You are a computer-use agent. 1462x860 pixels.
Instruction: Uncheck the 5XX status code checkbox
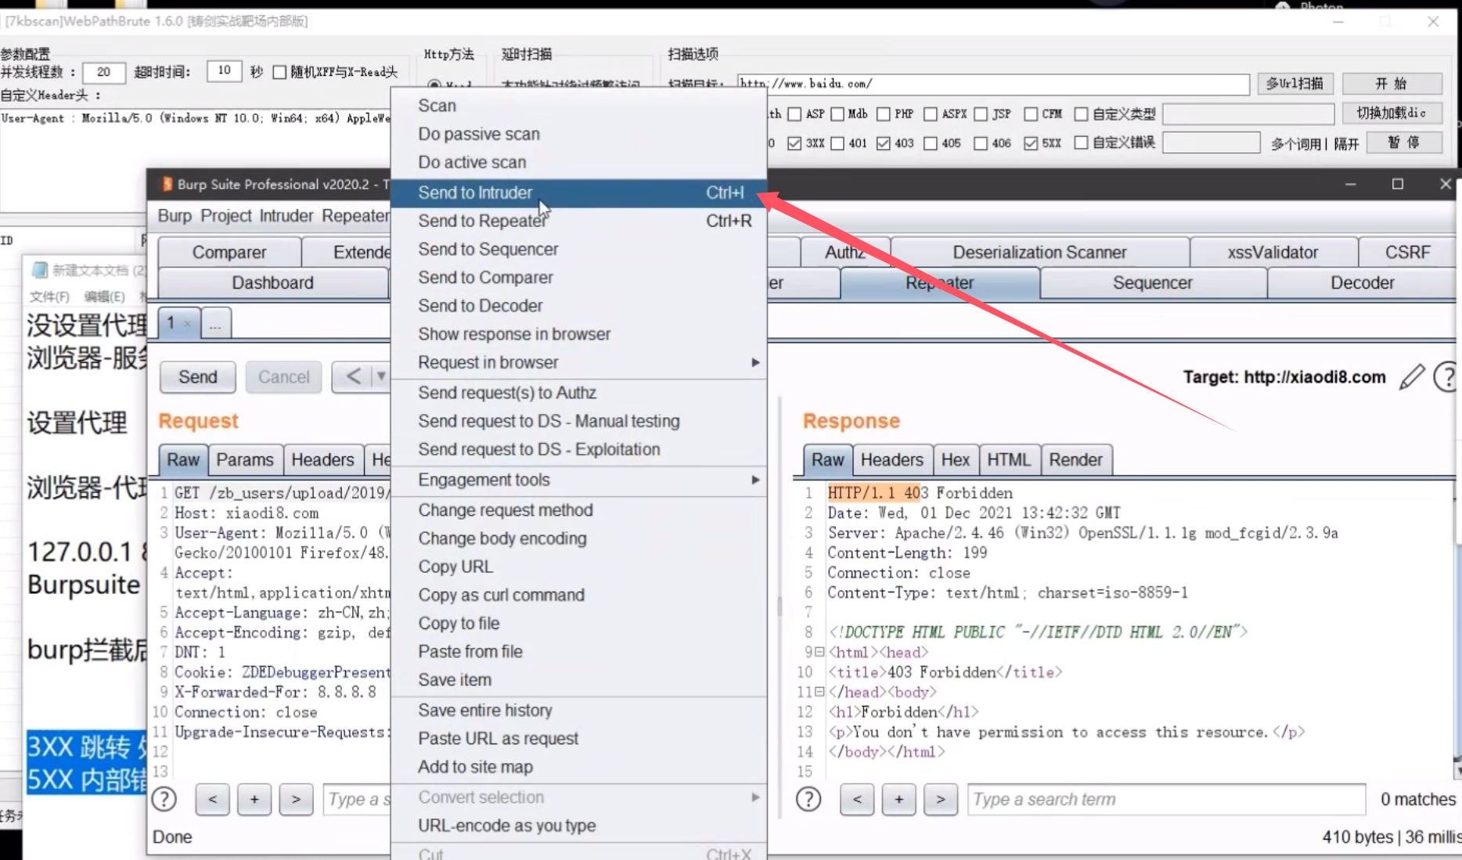[1031, 143]
